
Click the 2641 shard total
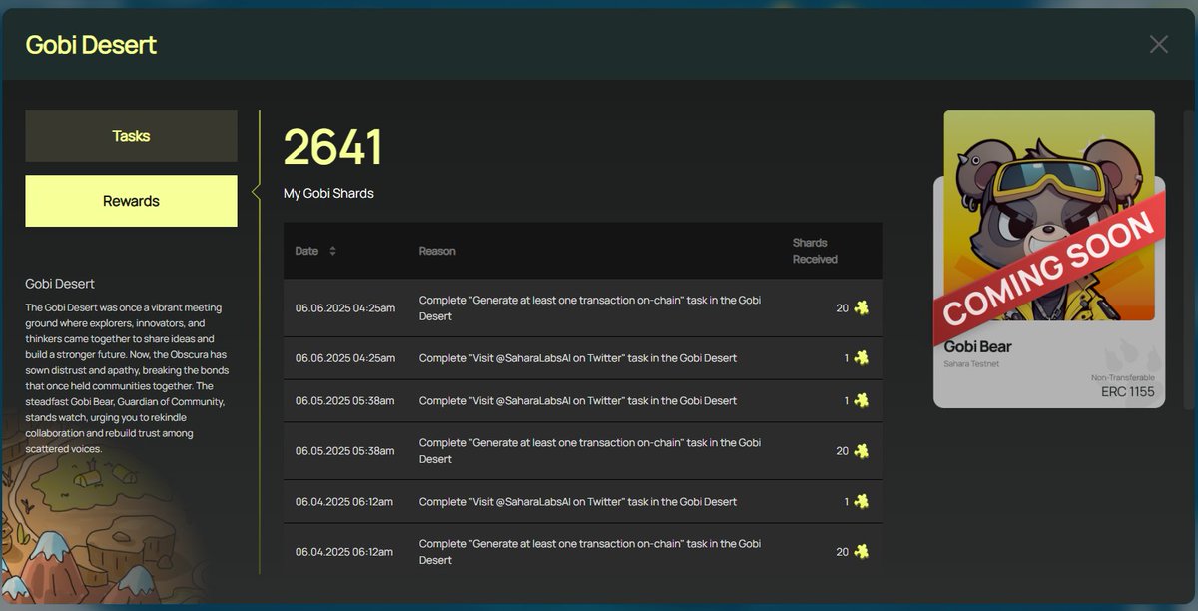(332, 147)
